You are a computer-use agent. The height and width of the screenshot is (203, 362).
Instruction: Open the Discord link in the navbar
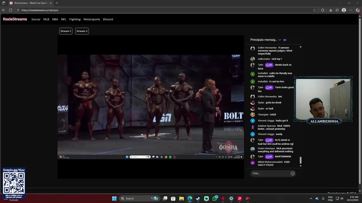108,19
